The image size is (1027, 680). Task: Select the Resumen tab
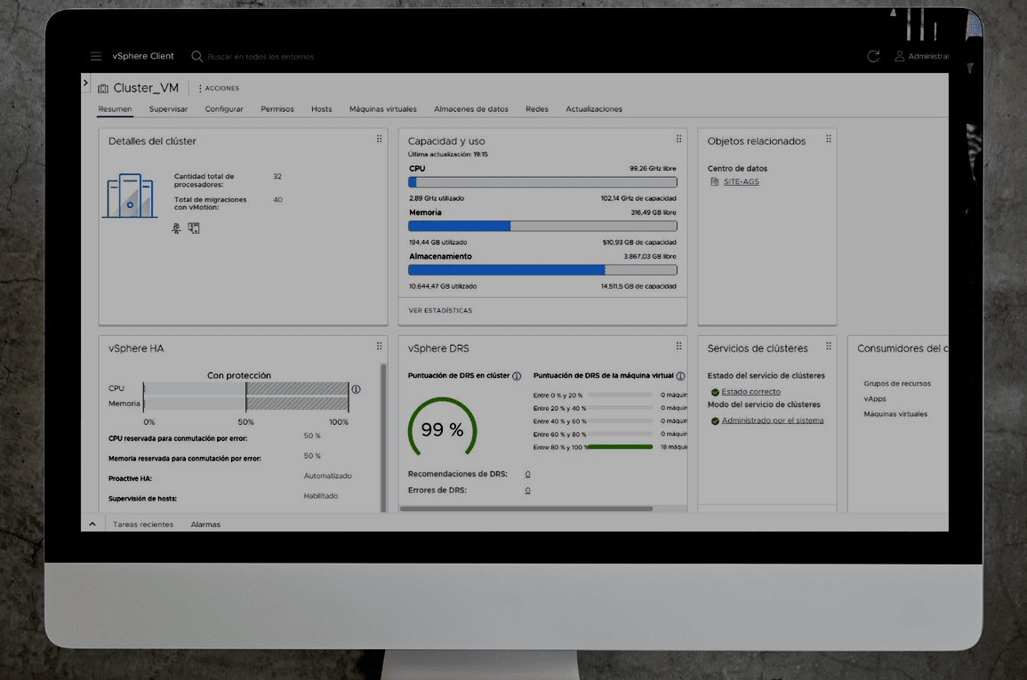pyautogui.click(x=115, y=109)
